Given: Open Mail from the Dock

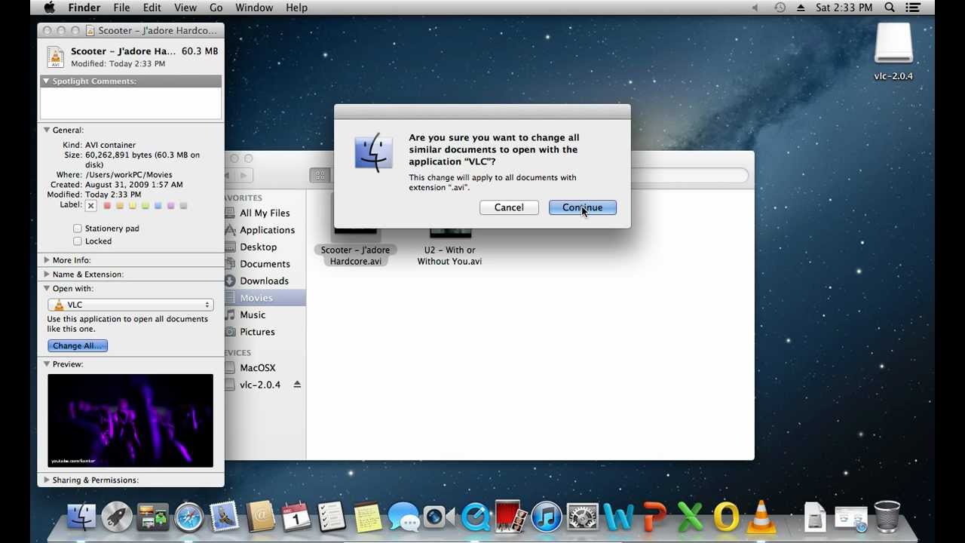Looking at the screenshot, I should pos(225,517).
